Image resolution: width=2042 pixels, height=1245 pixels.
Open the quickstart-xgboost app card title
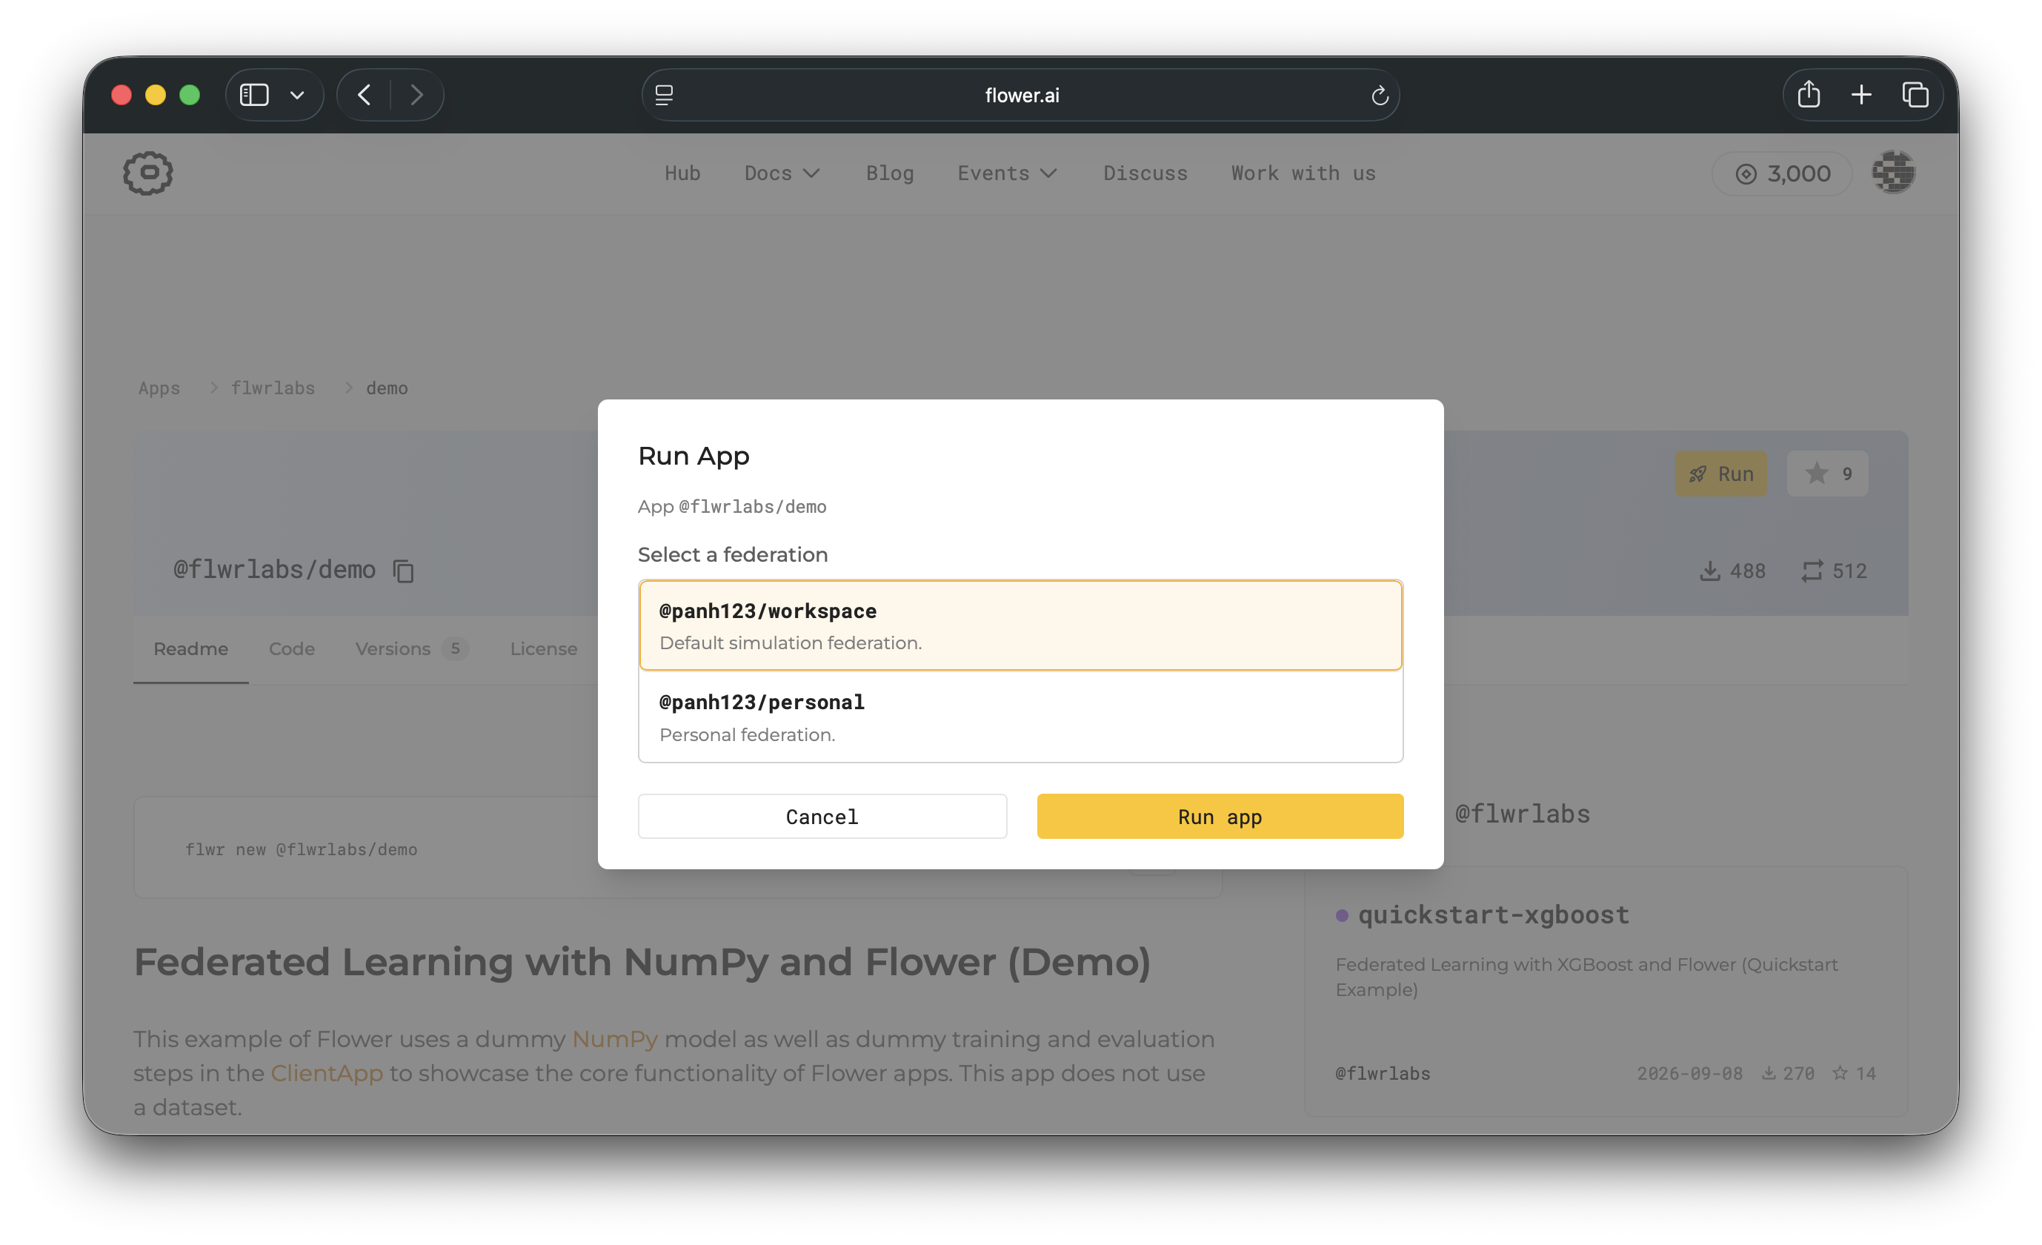(x=1494, y=914)
